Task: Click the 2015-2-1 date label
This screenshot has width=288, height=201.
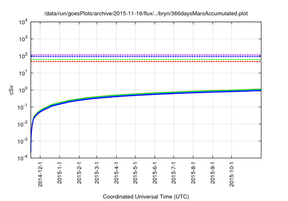Action: [x=79, y=173]
